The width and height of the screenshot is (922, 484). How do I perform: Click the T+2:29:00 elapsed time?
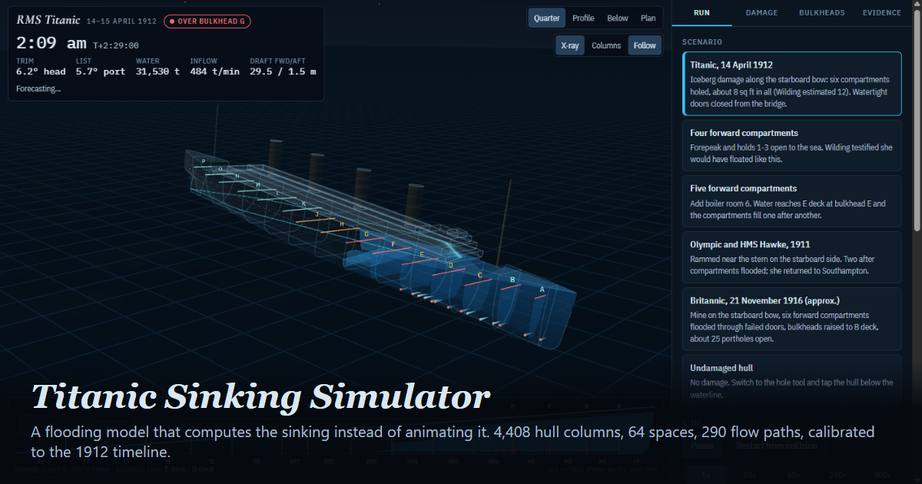pos(116,45)
